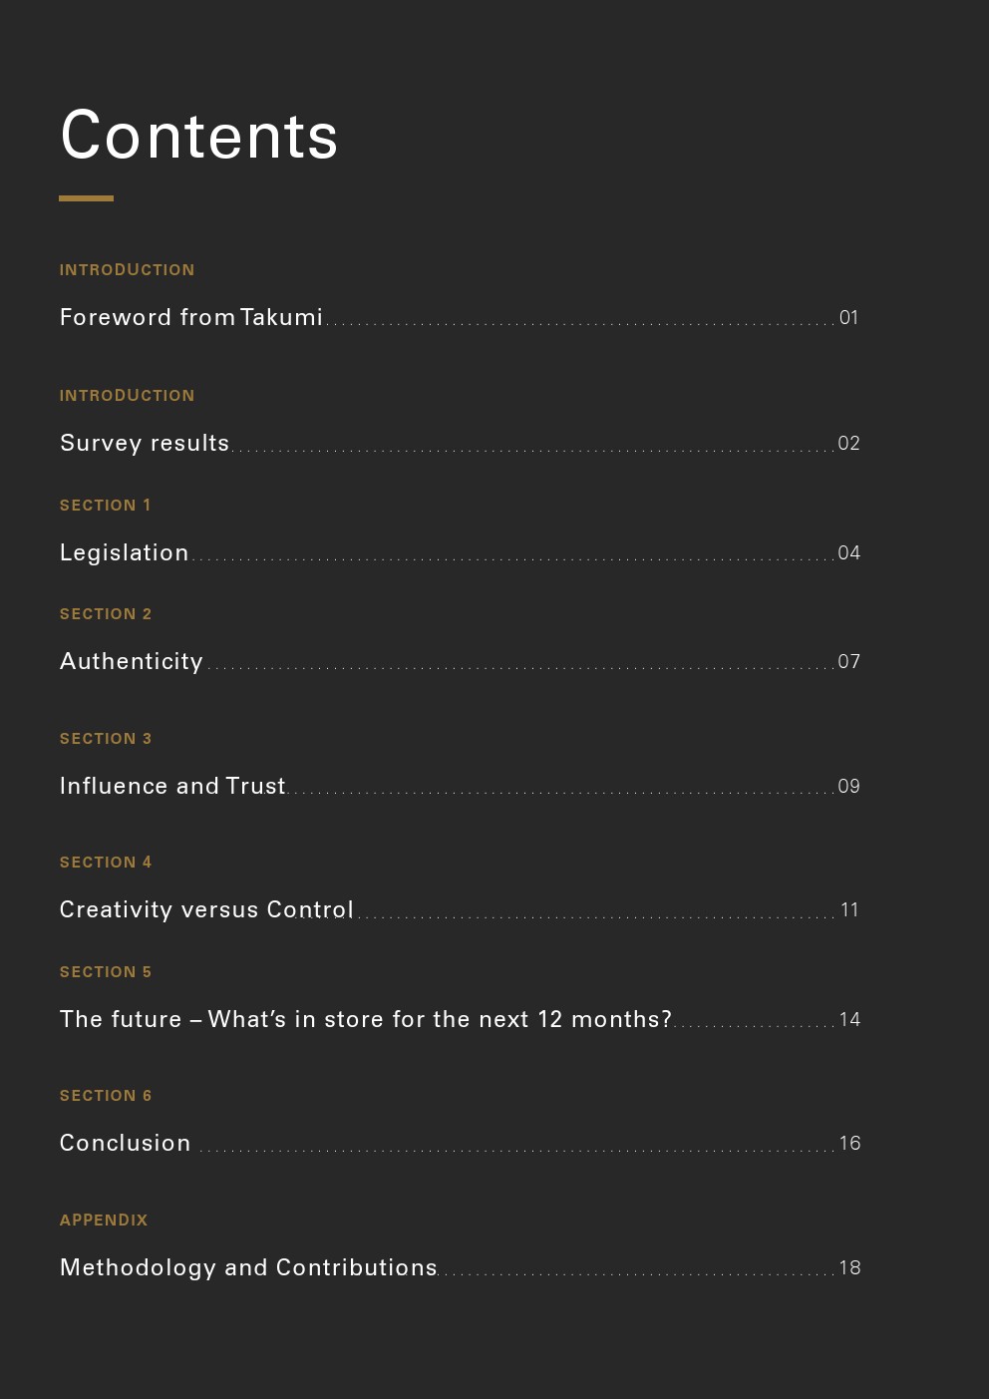This screenshot has height=1399, width=989.
Task: Click the Contents page title
Action: pyautogui.click(x=199, y=136)
